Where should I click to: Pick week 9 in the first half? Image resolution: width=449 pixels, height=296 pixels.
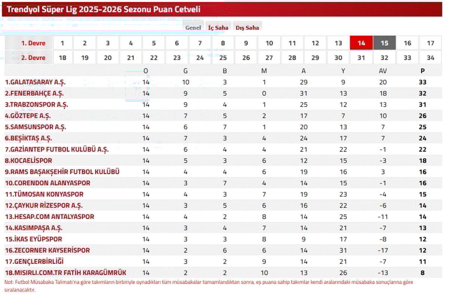(x=246, y=43)
